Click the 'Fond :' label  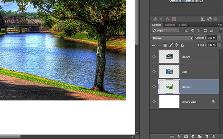pyautogui.click(x=202, y=45)
